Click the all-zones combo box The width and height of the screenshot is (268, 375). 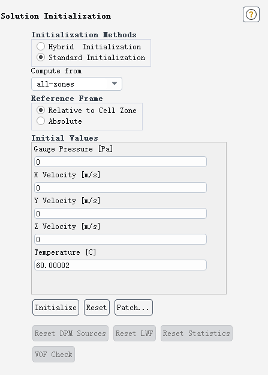tap(77, 84)
